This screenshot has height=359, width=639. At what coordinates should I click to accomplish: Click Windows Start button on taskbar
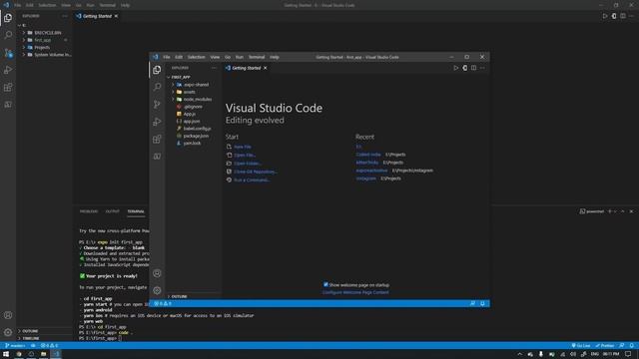6,354
